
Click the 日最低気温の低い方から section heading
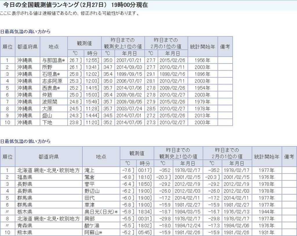point(25,141)
